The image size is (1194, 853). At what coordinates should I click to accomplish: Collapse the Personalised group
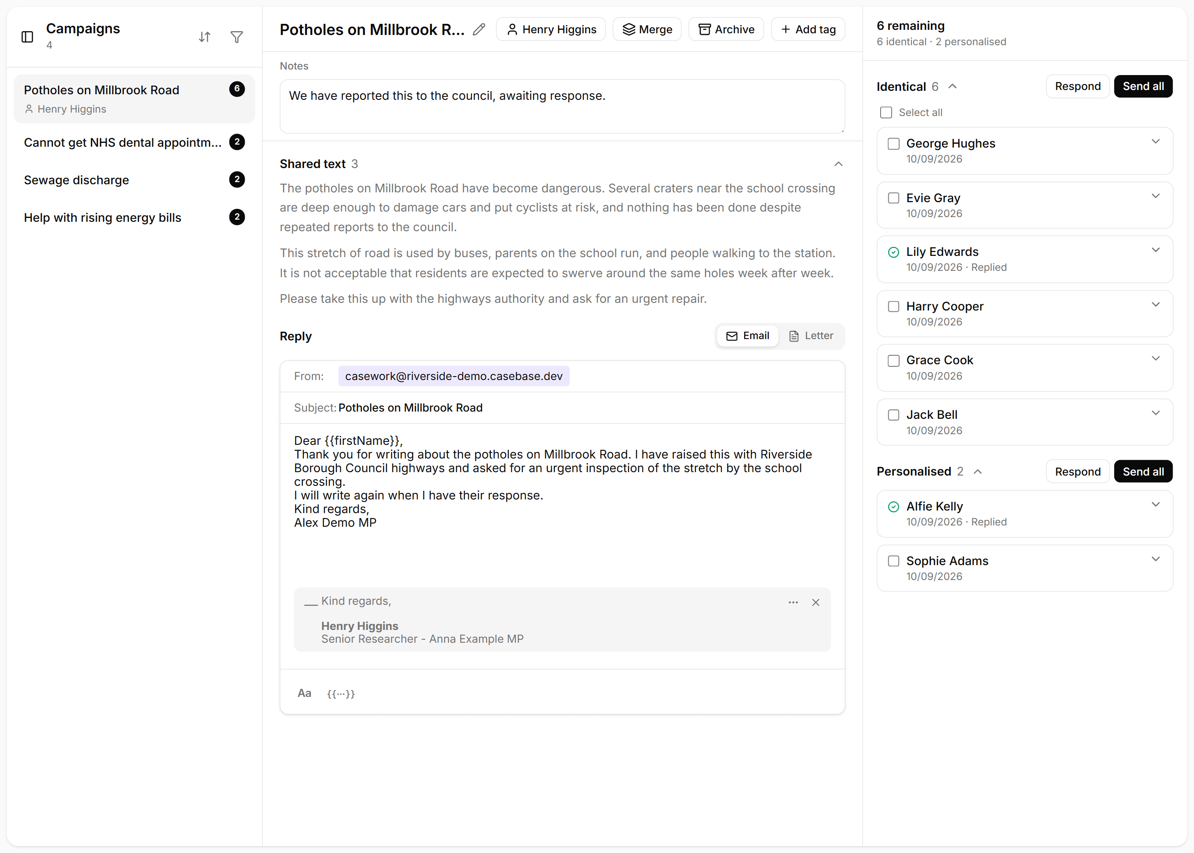click(x=978, y=472)
